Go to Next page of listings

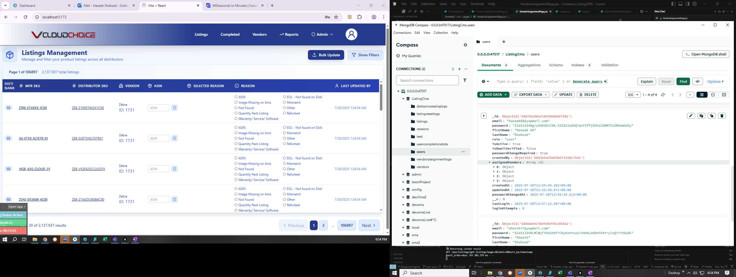tap(369, 225)
